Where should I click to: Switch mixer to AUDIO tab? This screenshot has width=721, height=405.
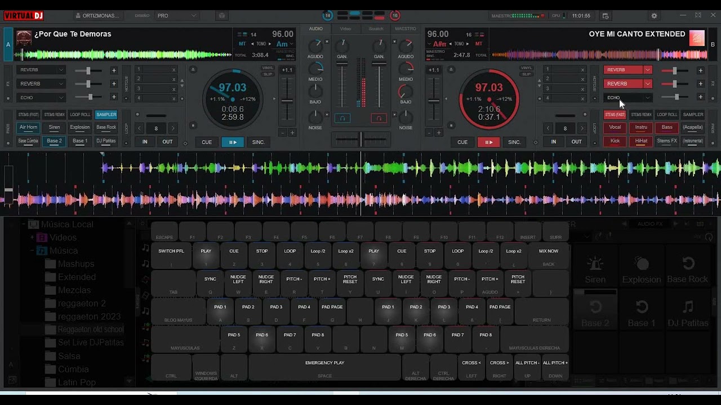pos(316,29)
